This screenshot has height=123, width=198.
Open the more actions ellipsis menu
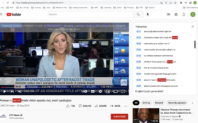[x=126, y=106]
